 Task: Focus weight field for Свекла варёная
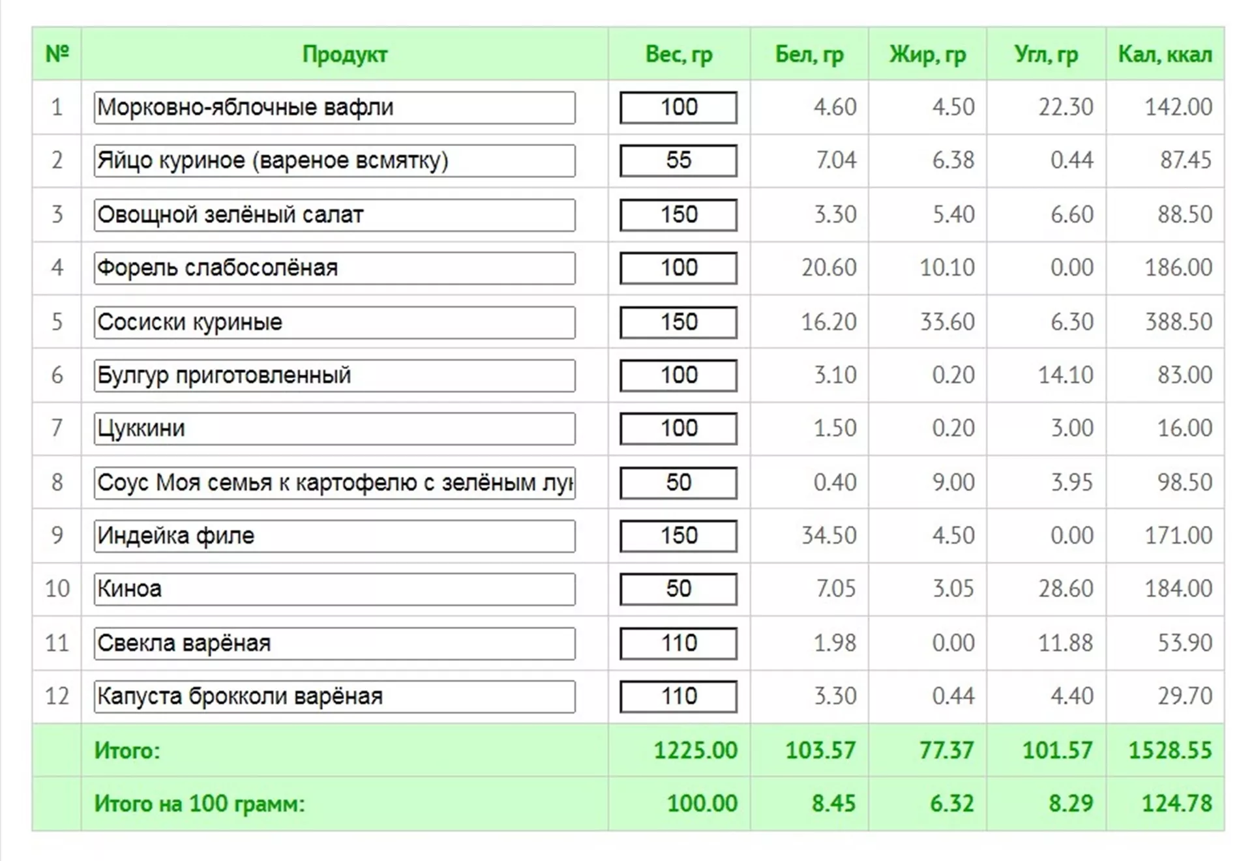[x=678, y=643]
